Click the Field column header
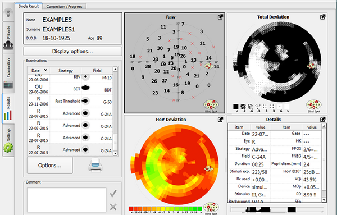Image resolution: width=337 pixels, height=215 pixels. pyautogui.click(x=97, y=70)
